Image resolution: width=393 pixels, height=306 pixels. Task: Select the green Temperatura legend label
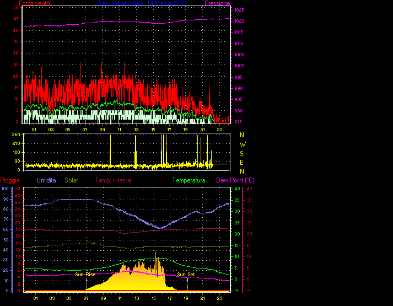pos(189,180)
